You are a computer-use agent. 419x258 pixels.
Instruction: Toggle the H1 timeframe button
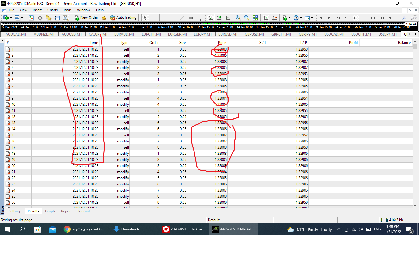(x=356, y=18)
